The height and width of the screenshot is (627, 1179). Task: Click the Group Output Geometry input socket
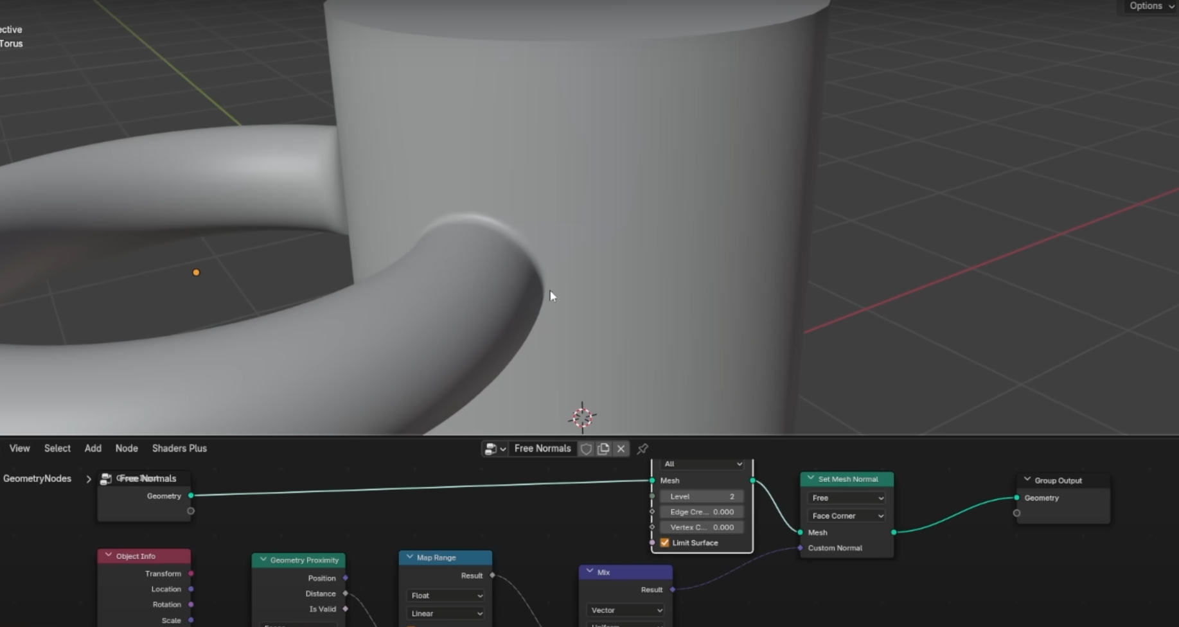click(x=1016, y=498)
